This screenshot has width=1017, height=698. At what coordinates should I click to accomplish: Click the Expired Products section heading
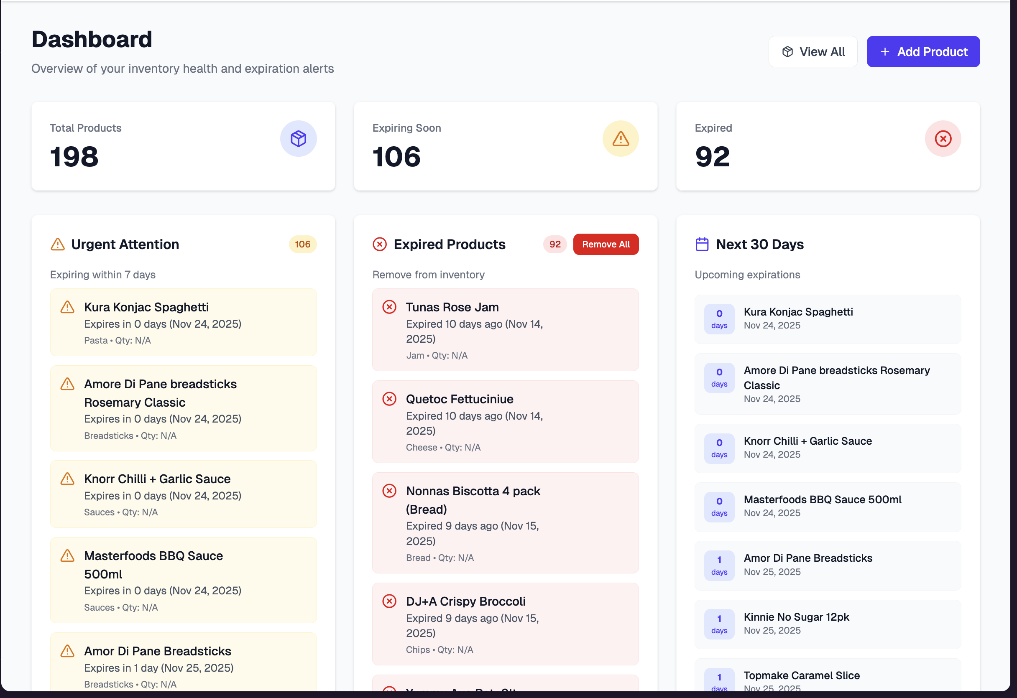click(x=450, y=244)
